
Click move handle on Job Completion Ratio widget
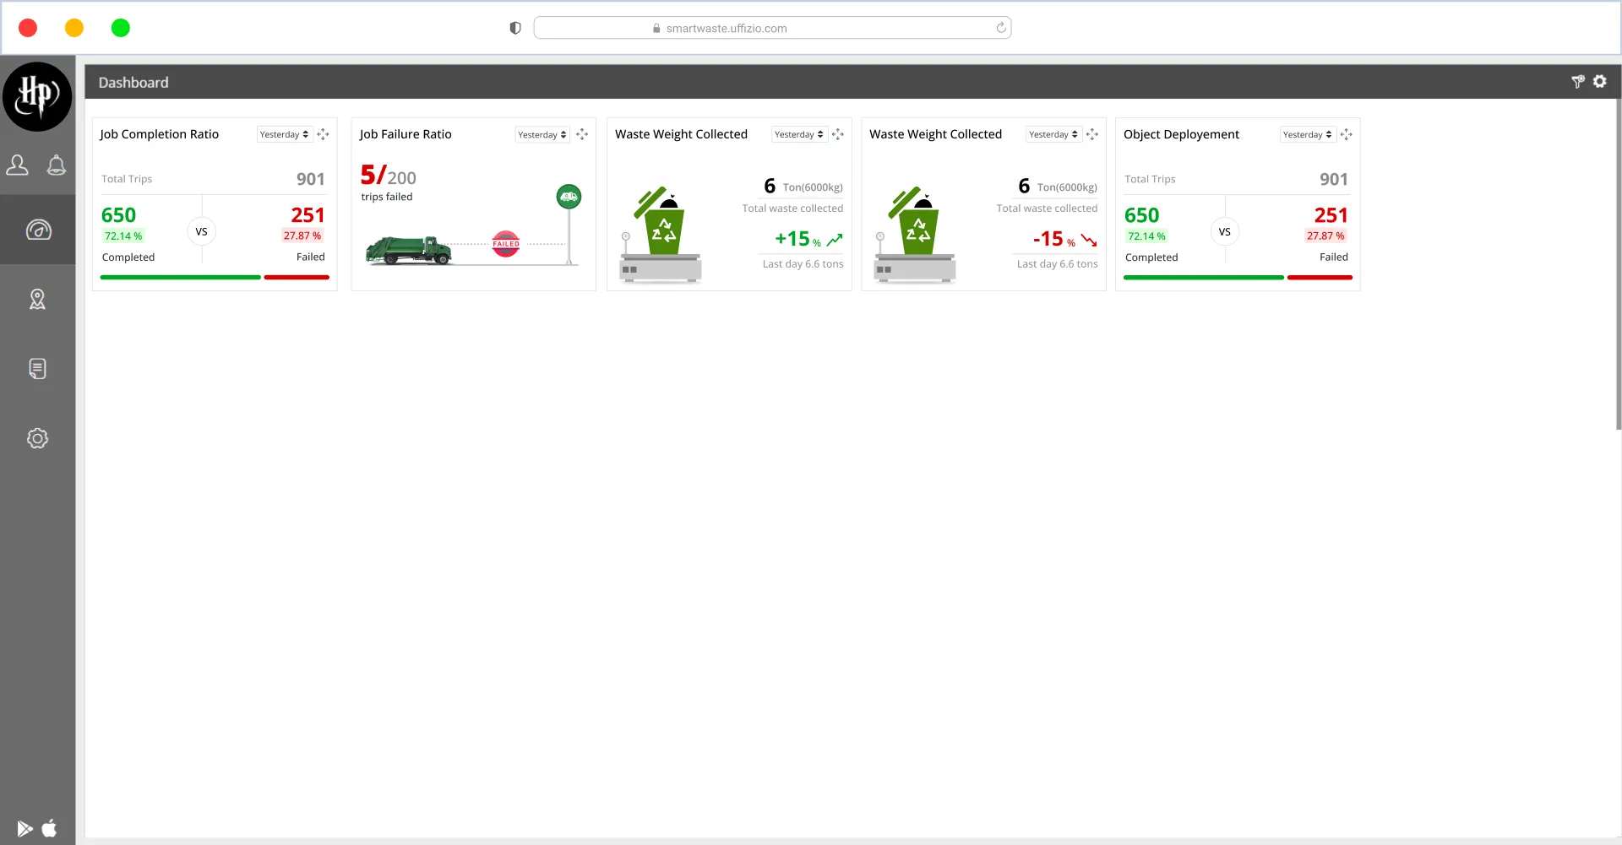coord(323,135)
